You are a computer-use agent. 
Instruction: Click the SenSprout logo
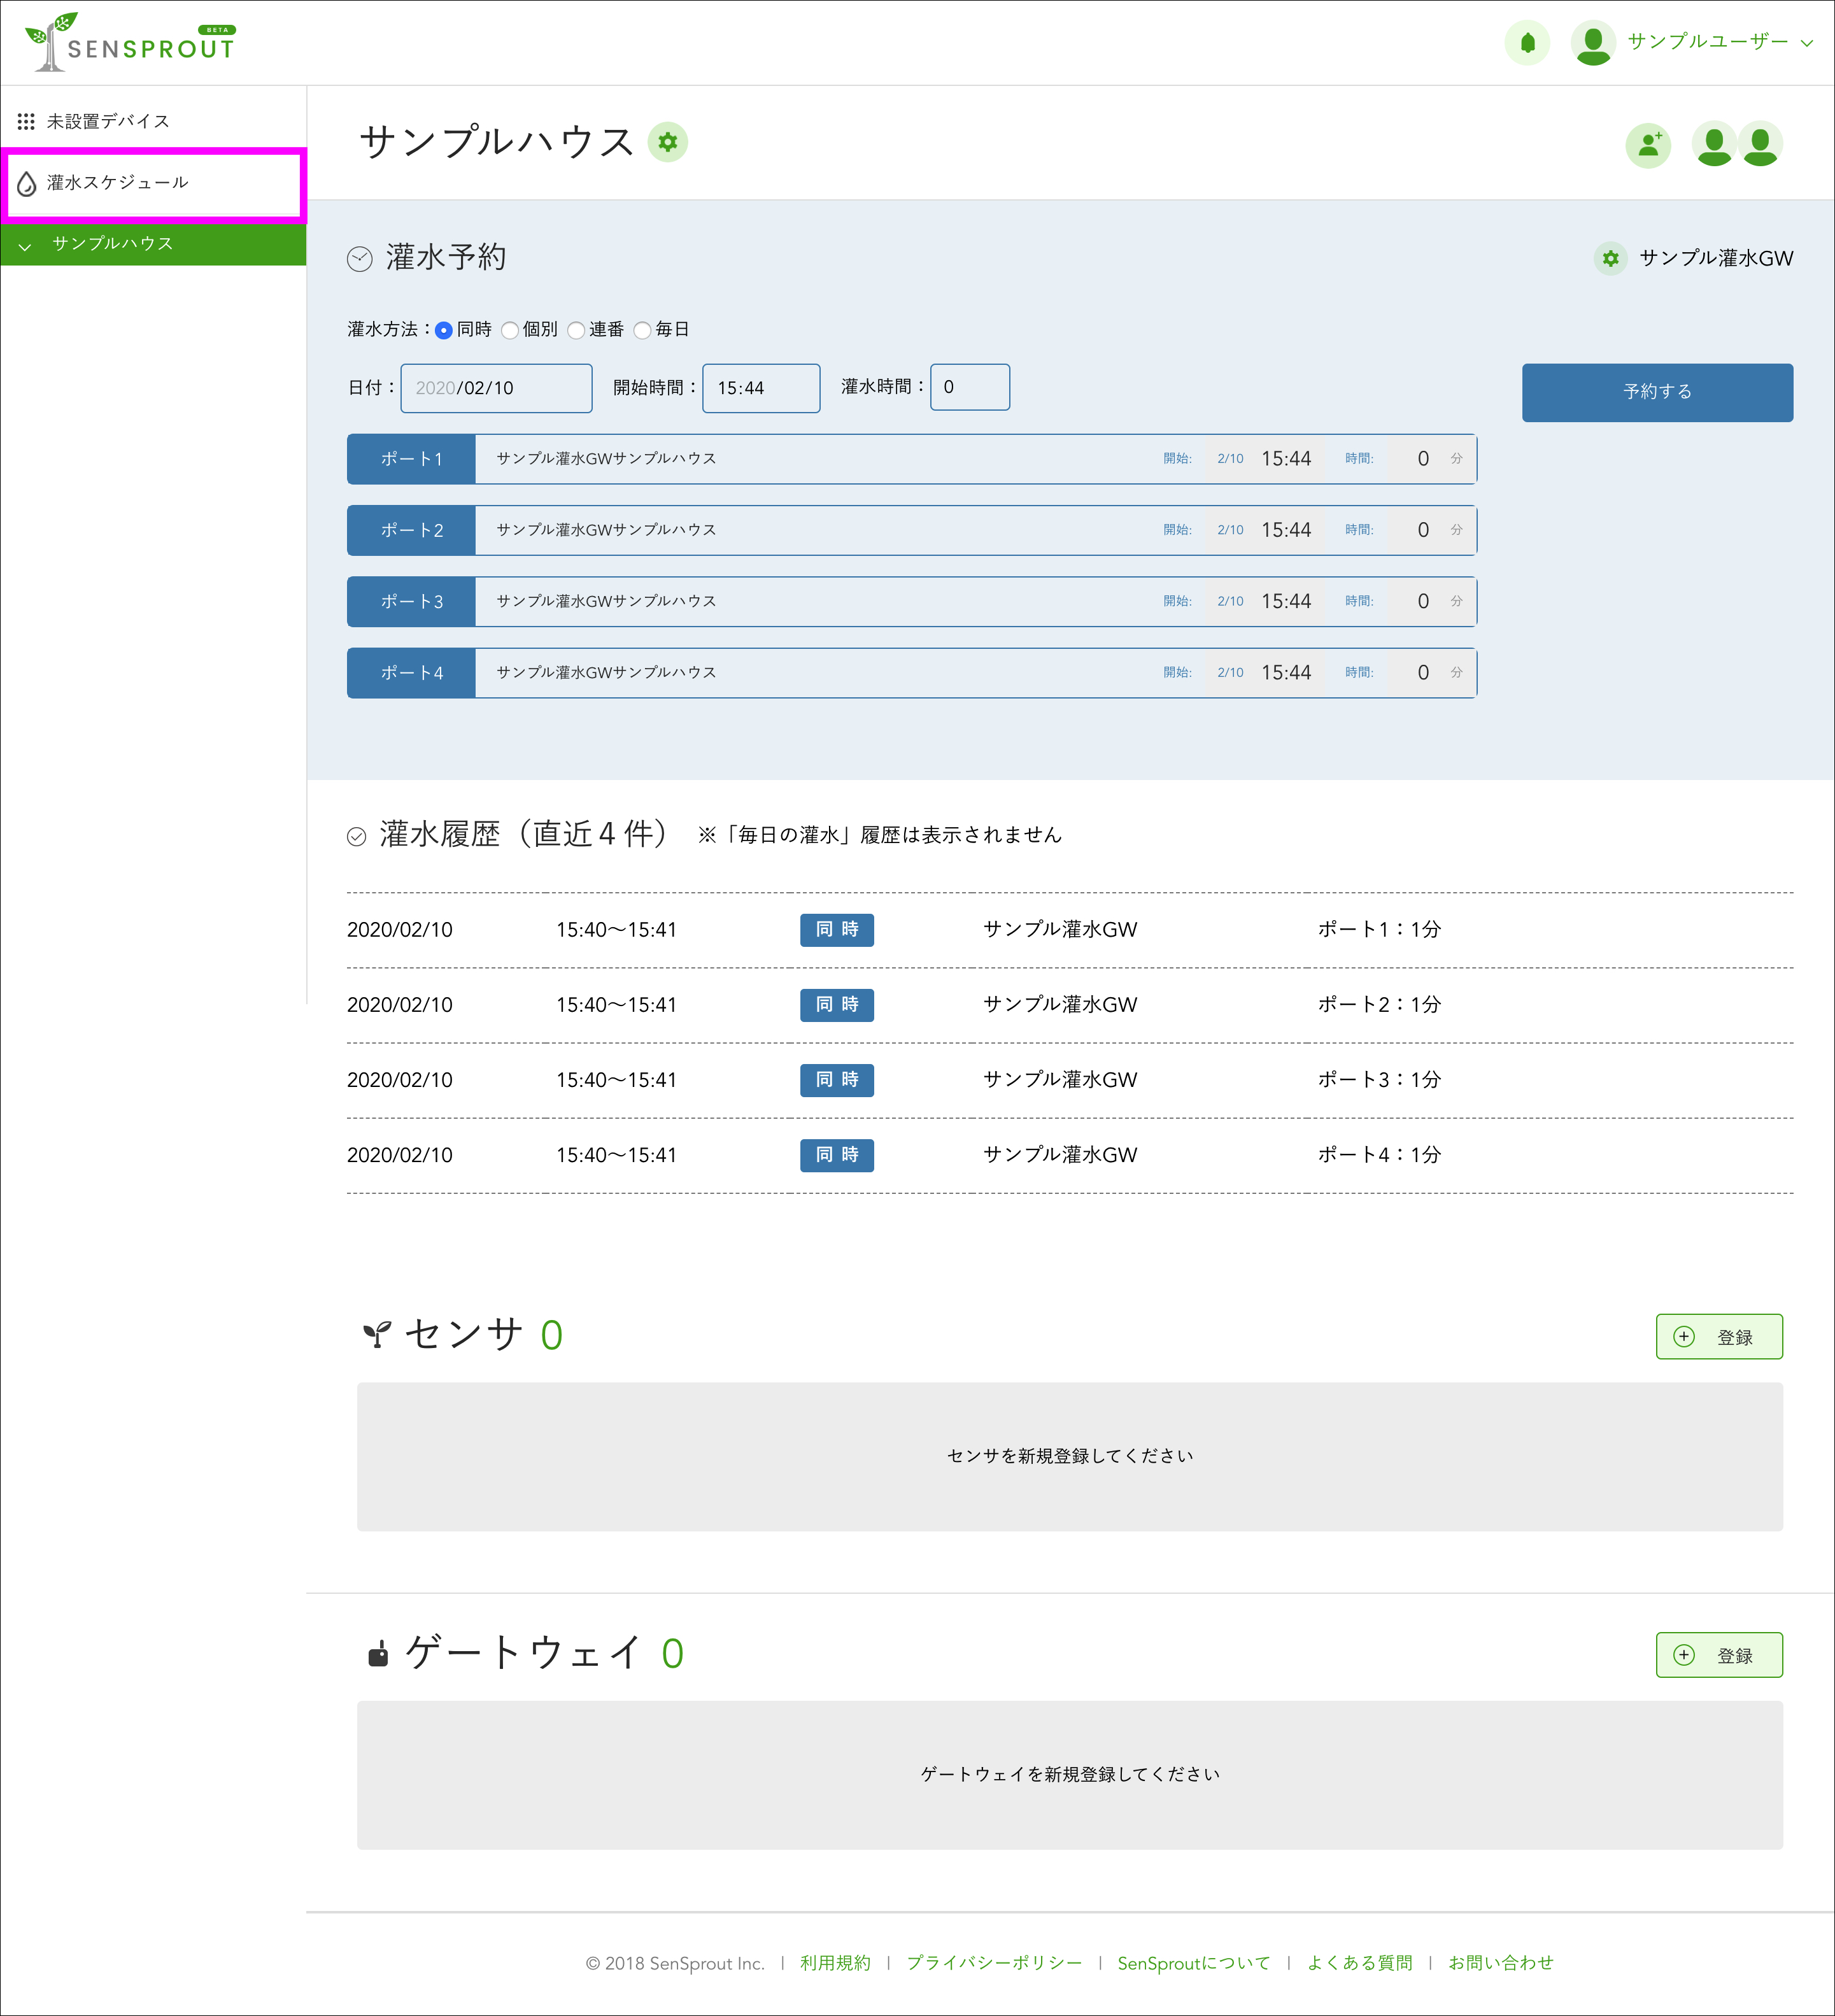click(x=130, y=42)
